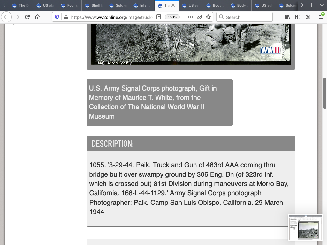Open the Firefox account menu
This screenshot has width=327, height=245.
coord(308,17)
